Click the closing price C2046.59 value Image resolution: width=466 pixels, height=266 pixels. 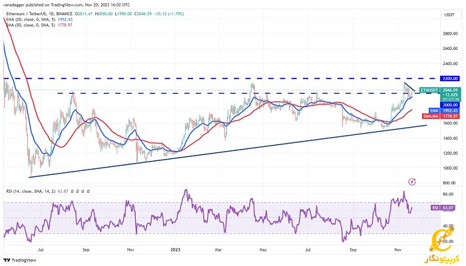pos(143,14)
